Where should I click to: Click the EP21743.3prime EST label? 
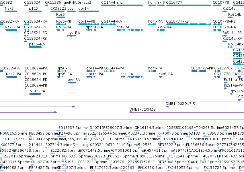(x=93, y=162)
